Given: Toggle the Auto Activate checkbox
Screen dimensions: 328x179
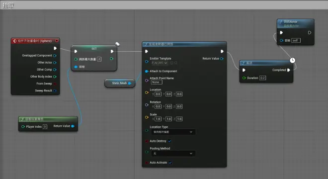Looking at the screenshot, I should (x=170, y=163).
